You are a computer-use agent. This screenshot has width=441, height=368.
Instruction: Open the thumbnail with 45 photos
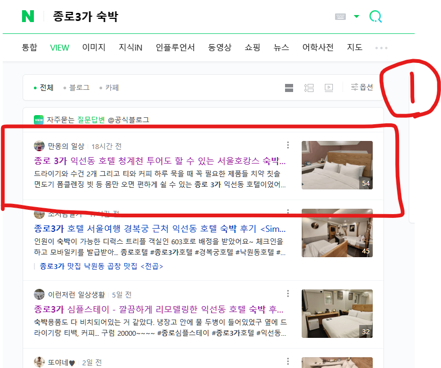[x=337, y=232]
